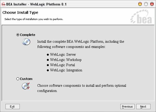
Task: Click the WebLogic Workshop bullet item
Action: (x=64, y=60)
